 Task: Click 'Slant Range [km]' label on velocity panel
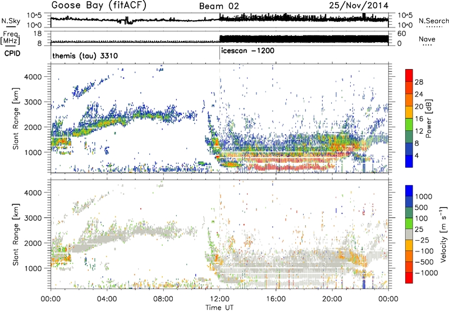pos(16,234)
